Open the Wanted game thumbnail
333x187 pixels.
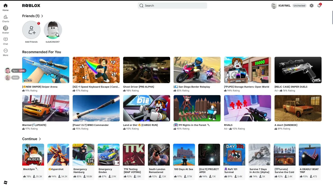point(46,108)
